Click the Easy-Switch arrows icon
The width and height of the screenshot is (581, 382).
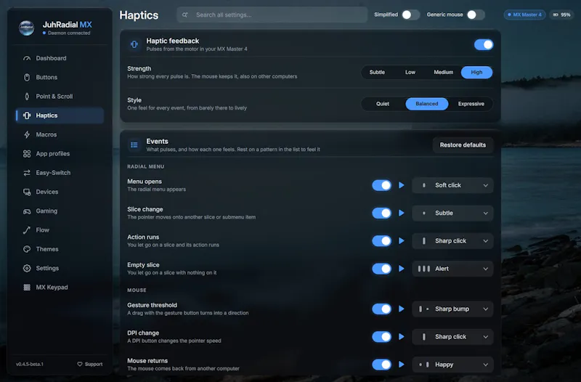coord(27,173)
